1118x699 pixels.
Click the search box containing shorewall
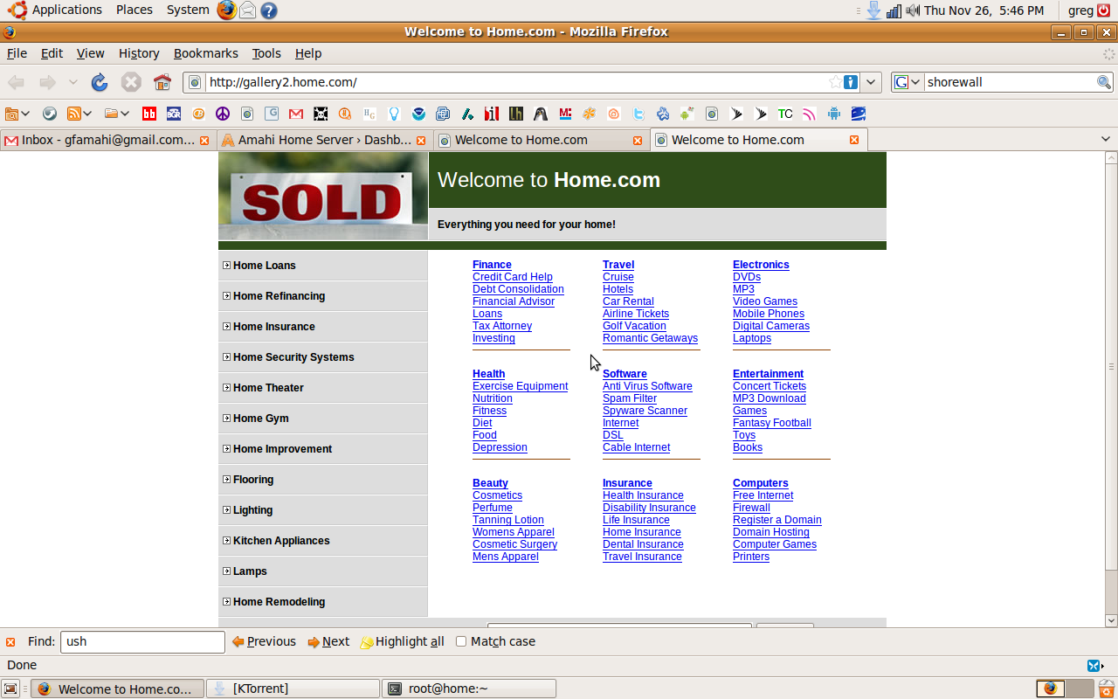1010,82
